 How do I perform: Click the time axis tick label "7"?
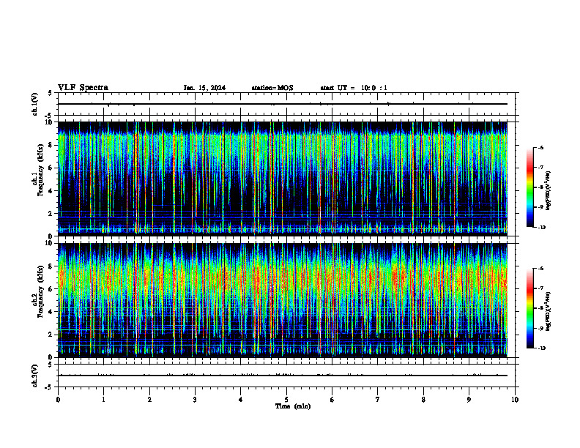[x=378, y=400]
